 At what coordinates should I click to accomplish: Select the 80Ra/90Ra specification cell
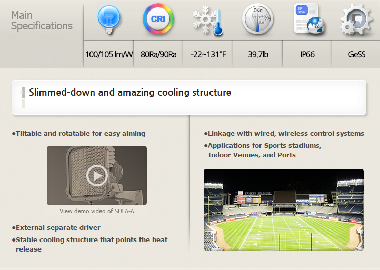pyautogui.click(x=158, y=54)
